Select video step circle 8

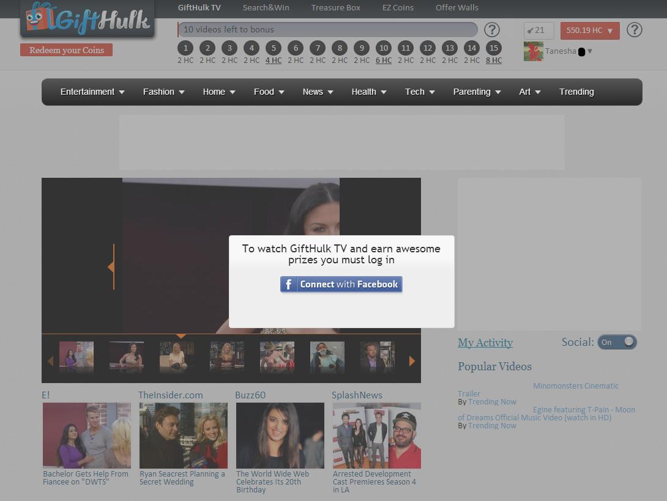pos(340,48)
